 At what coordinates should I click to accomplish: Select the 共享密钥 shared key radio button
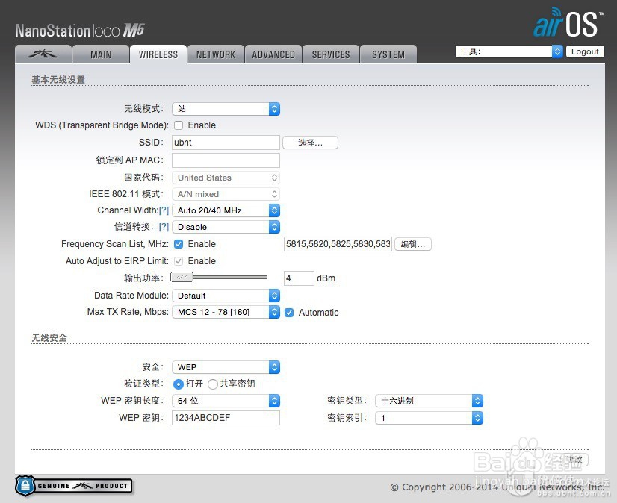tap(212, 384)
